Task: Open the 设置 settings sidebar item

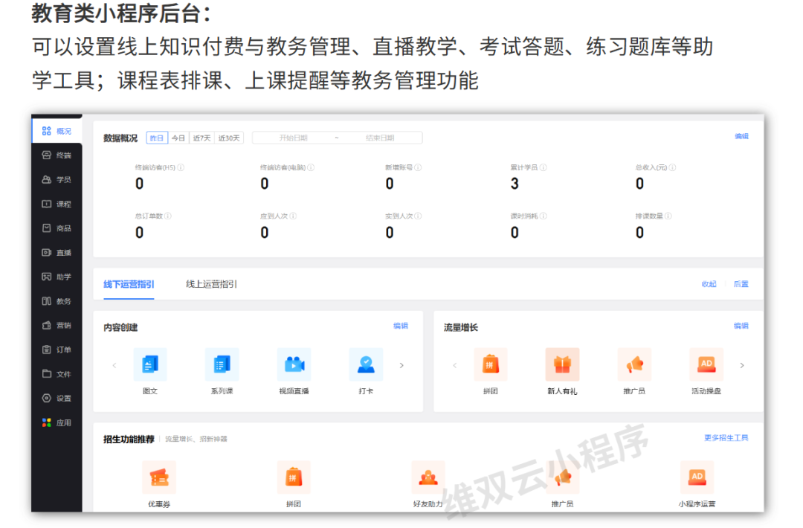Action: click(x=57, y=399)
